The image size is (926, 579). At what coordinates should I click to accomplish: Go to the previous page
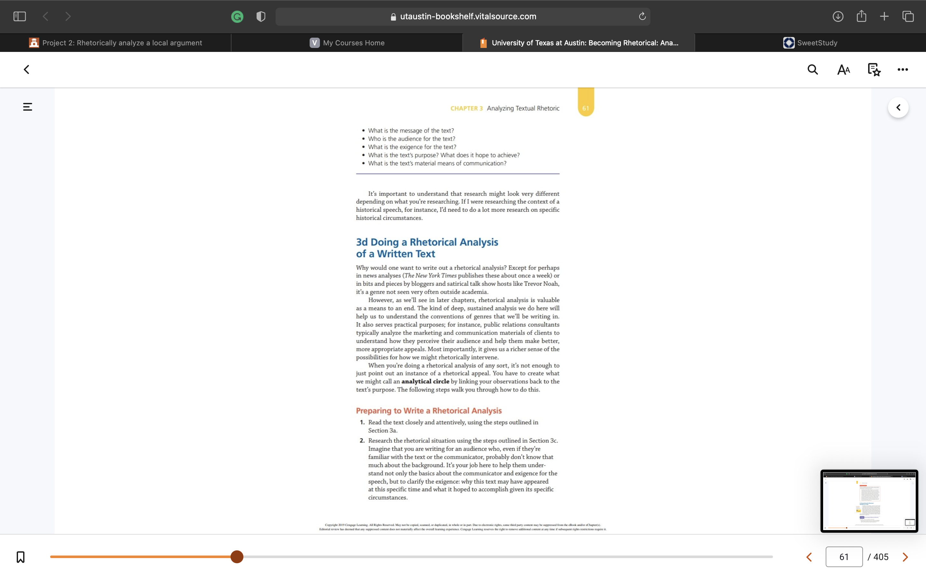pos(809,557)
